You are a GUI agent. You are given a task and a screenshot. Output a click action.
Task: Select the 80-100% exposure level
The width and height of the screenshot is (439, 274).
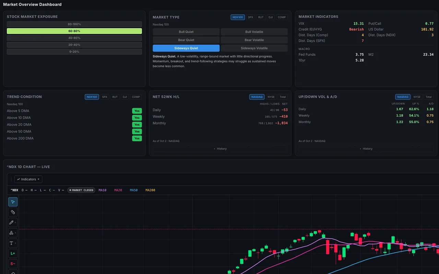coord(74,24)
